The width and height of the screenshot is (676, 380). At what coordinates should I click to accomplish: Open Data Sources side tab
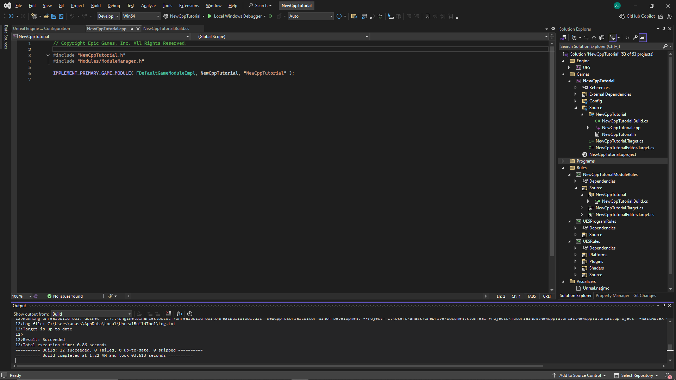[6, 37]
